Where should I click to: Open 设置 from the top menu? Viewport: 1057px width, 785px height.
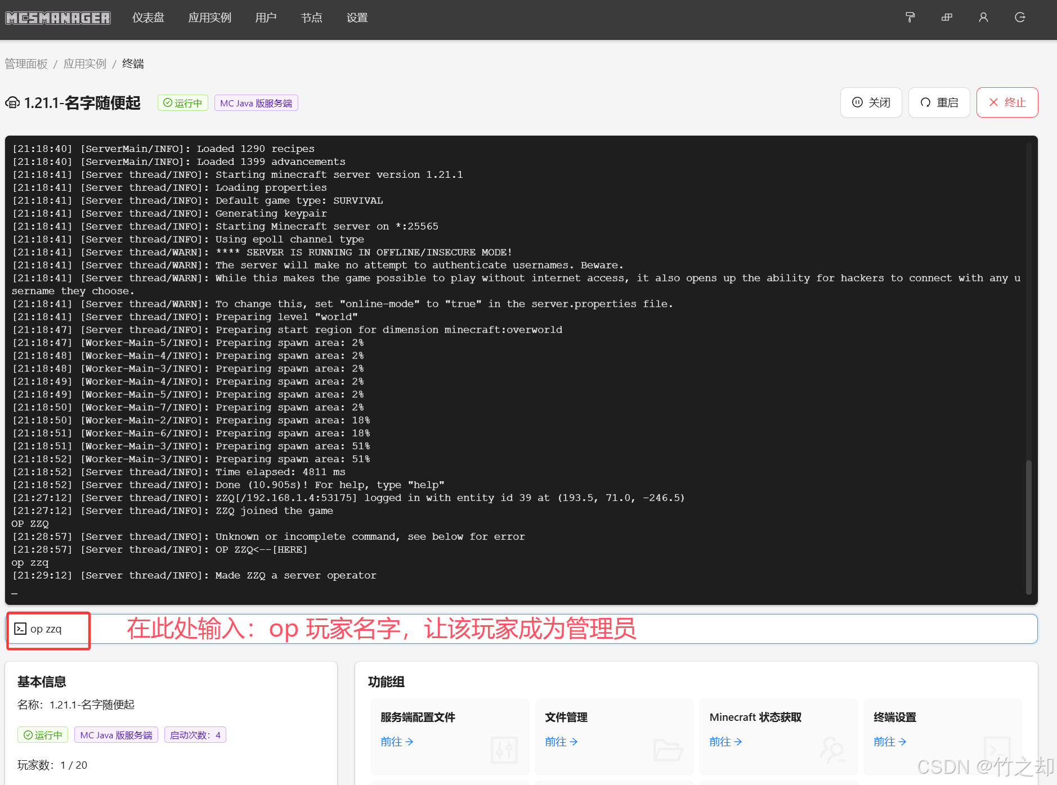click(357, 18)
